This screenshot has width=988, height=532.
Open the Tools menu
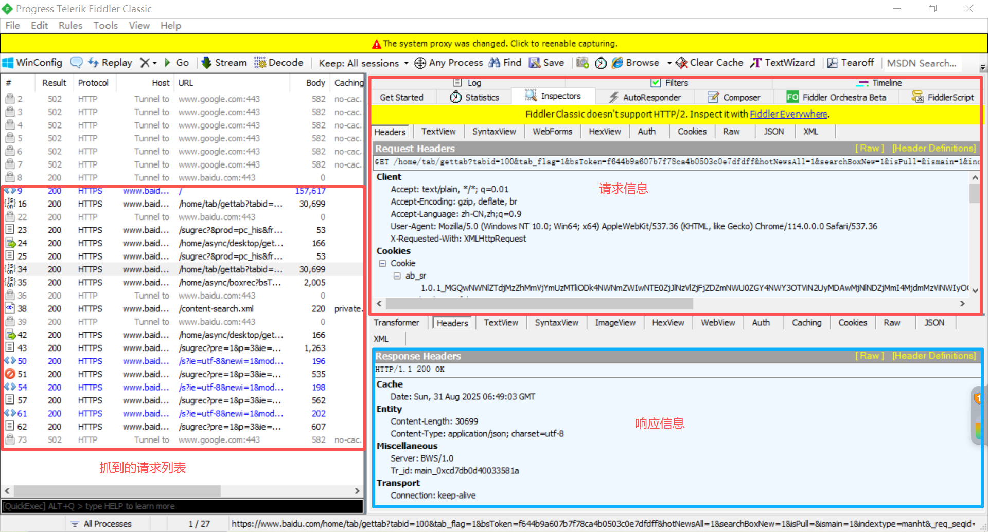point(105,26)
